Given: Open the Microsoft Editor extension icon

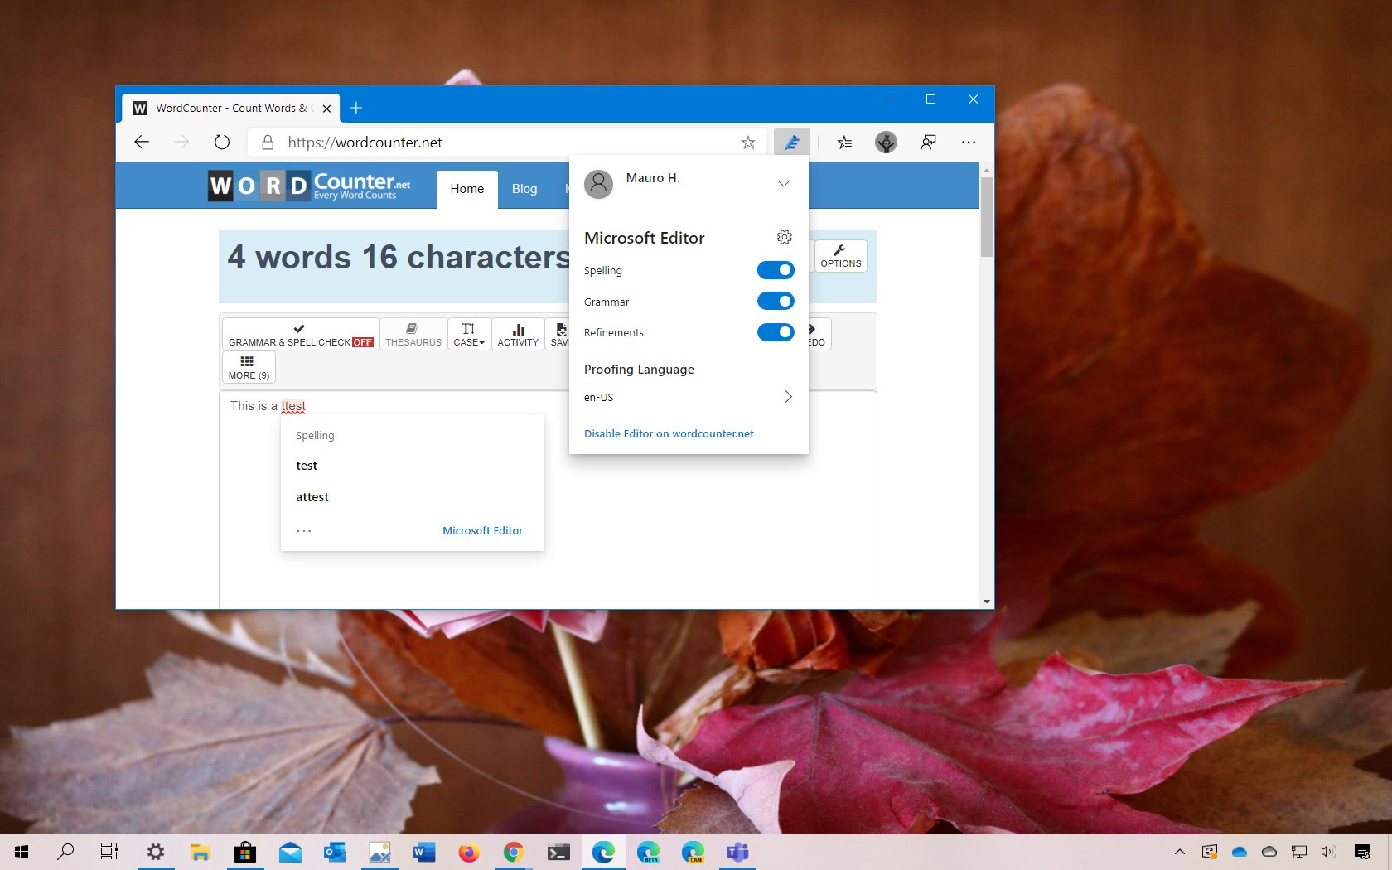Looking at the screenshot, I should (792, 142).
